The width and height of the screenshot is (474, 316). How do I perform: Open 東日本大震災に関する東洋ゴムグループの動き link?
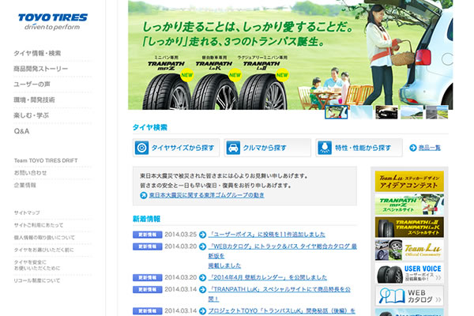tap(207, 195)
